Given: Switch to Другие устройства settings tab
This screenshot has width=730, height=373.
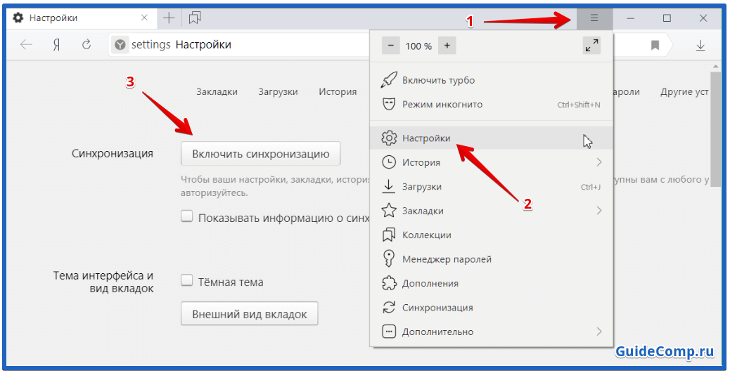Looking at the screenshot, I should 684,91.
